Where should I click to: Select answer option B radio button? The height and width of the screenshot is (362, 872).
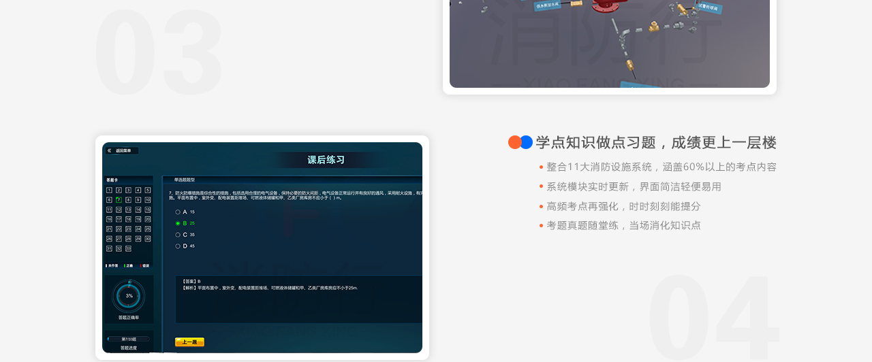pos(178,223)
